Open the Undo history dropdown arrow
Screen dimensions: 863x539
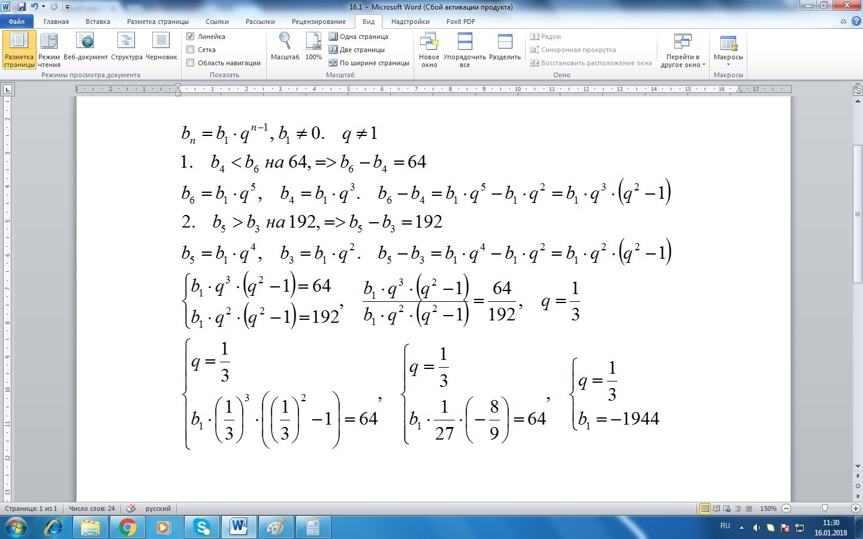43,7
